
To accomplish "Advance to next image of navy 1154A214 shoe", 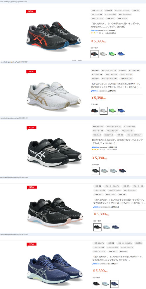I will click(x=81, y=273).
